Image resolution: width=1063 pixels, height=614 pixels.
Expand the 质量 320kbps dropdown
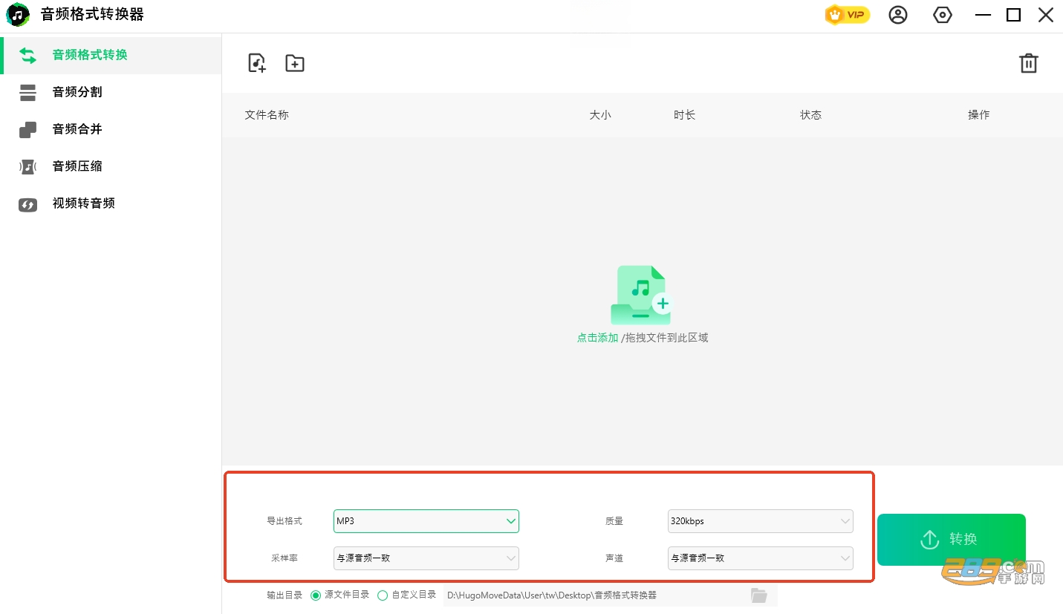(x=761, y=521)
